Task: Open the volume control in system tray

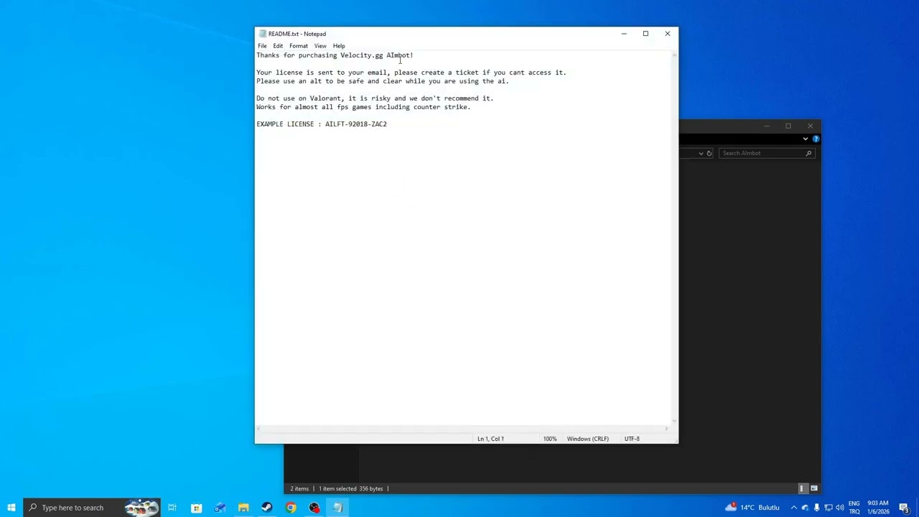Action: pos(839,508)
